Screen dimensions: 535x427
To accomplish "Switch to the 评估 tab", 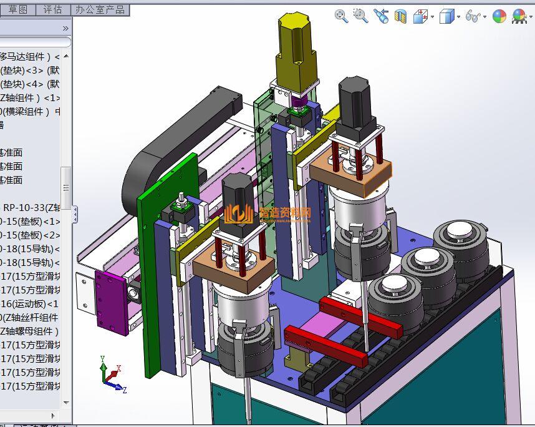I will [x=53, y=9].
